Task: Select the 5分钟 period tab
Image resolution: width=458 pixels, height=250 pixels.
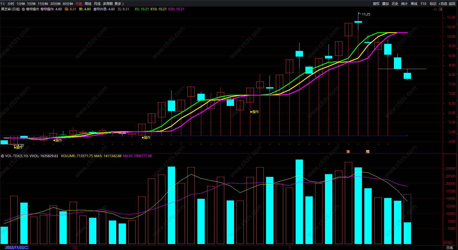Action: pos(31,4)
